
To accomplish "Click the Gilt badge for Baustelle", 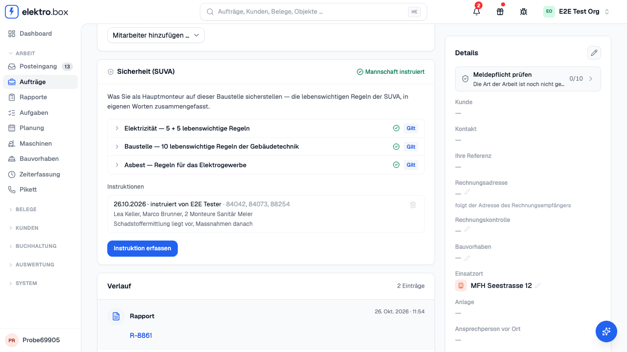I will pyautogui.click(x=411, y=147).
